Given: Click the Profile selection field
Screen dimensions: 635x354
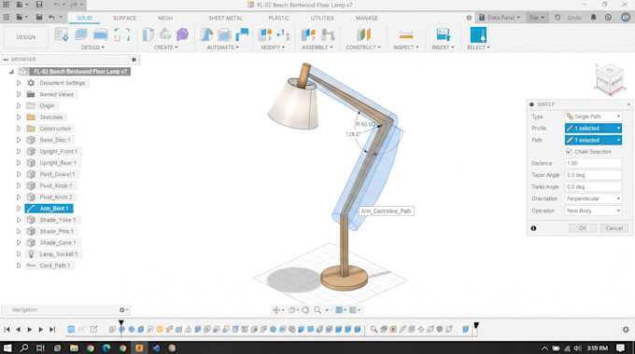Looking at the screenshot, I should 593,129.
